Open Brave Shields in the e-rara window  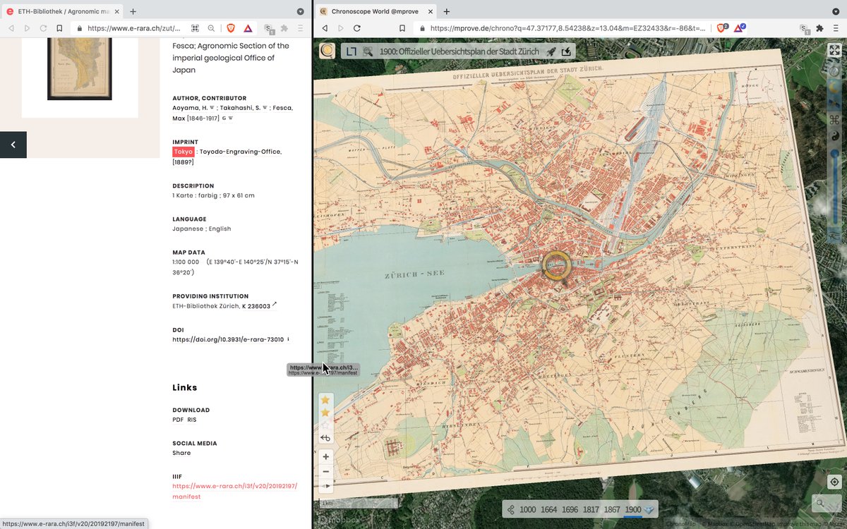point(232,28)
